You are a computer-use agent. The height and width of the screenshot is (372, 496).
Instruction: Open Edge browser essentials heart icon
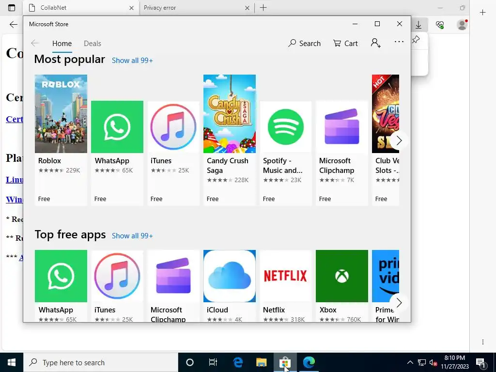pyautogui.click(x=440, y=25)
